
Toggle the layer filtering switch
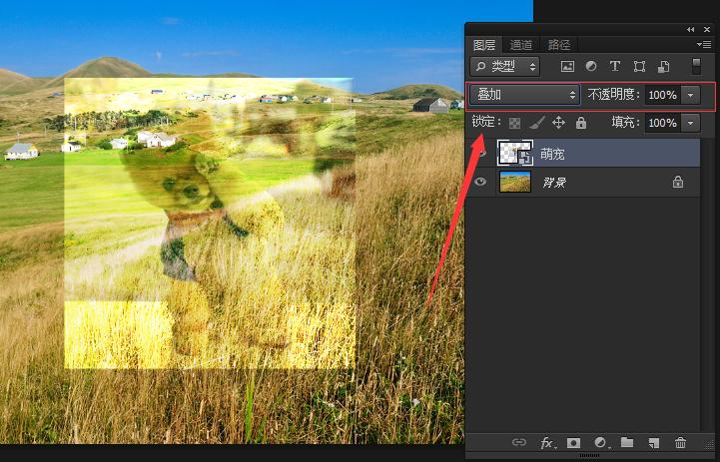pos(696,66)
